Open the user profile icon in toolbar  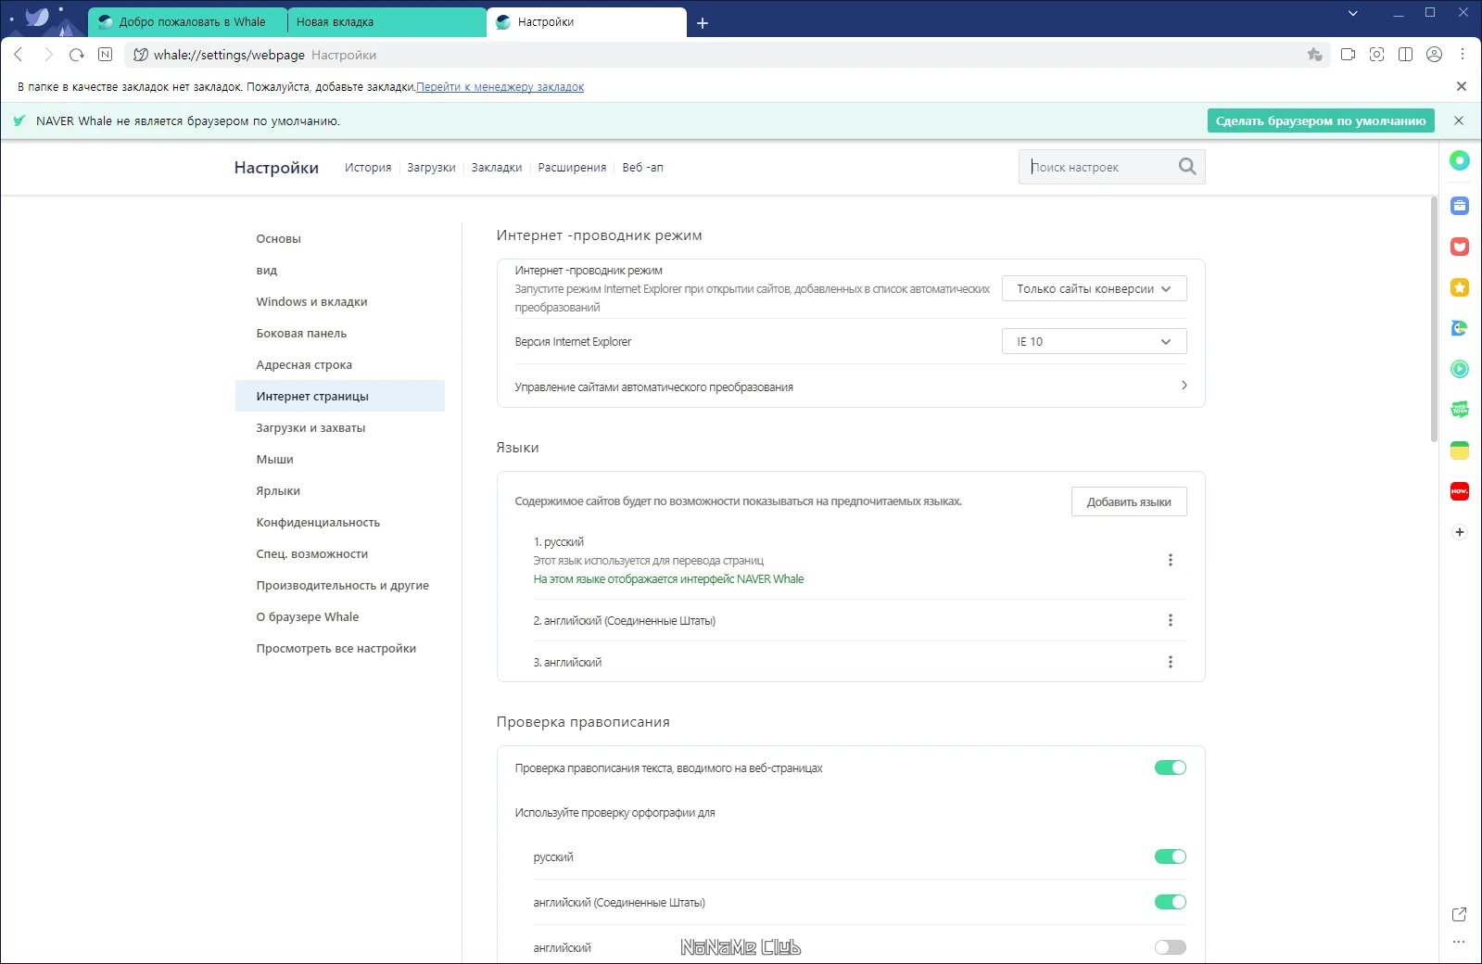tap(1434, 55)
